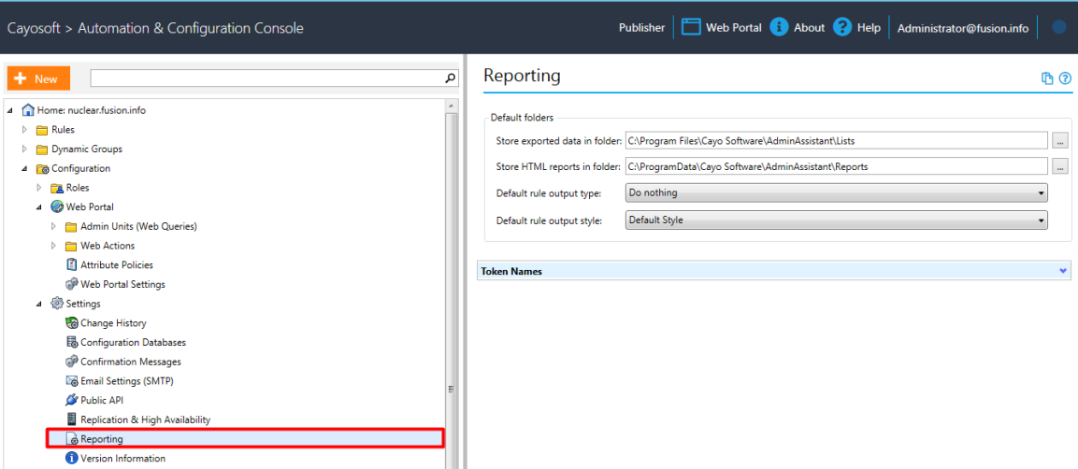Click the Change History icon
Image resolution: width=1078 pixels, height=469 pixels.
point(71,322)
